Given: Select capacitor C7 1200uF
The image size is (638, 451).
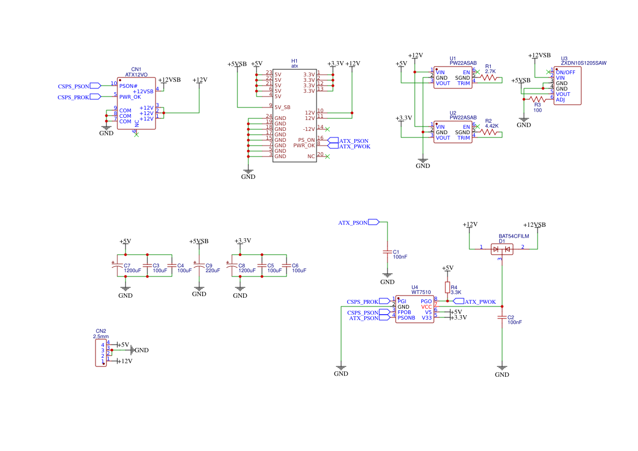Looking at the screenshot, I should tap(117, 266).
